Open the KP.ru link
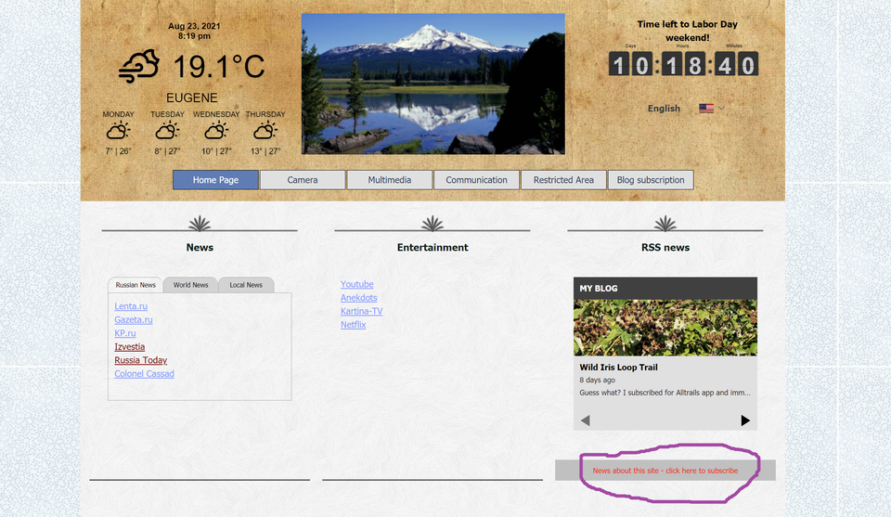Viewport: 891px width, 517px height. [x=125, y=333]
